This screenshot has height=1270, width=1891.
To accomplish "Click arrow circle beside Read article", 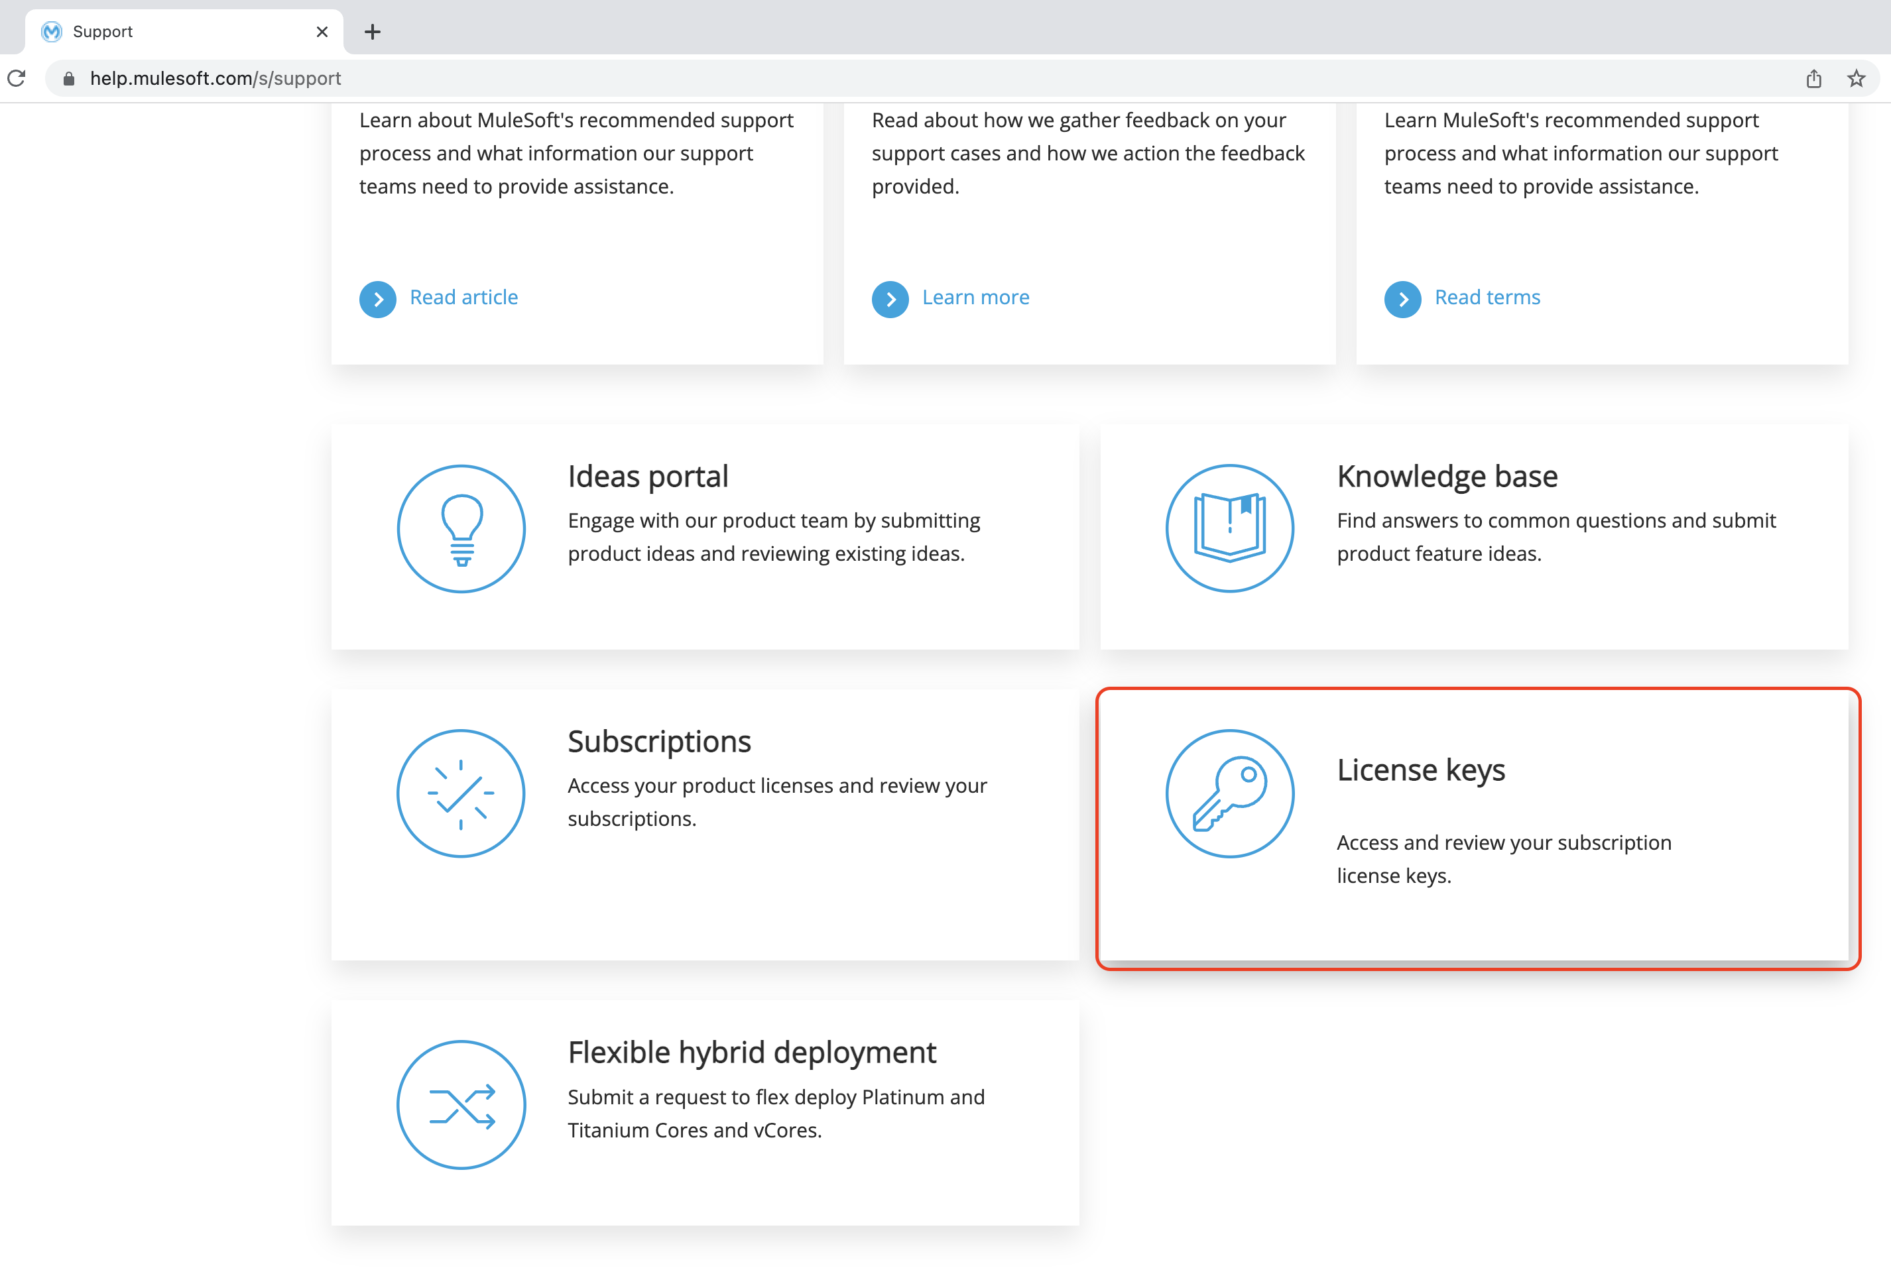I will point(377,299).
